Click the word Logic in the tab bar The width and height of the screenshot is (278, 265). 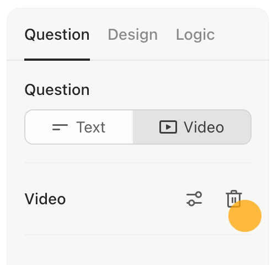(195, 35)
